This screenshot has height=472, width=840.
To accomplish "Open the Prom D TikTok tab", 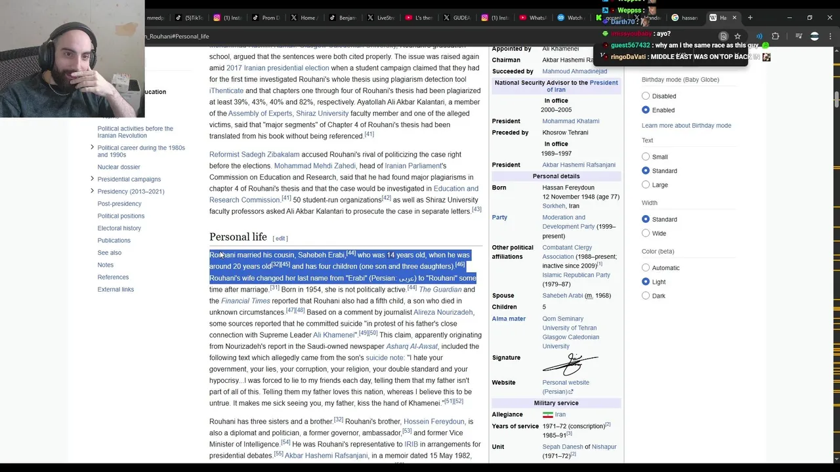I will [x=266, y=18].
